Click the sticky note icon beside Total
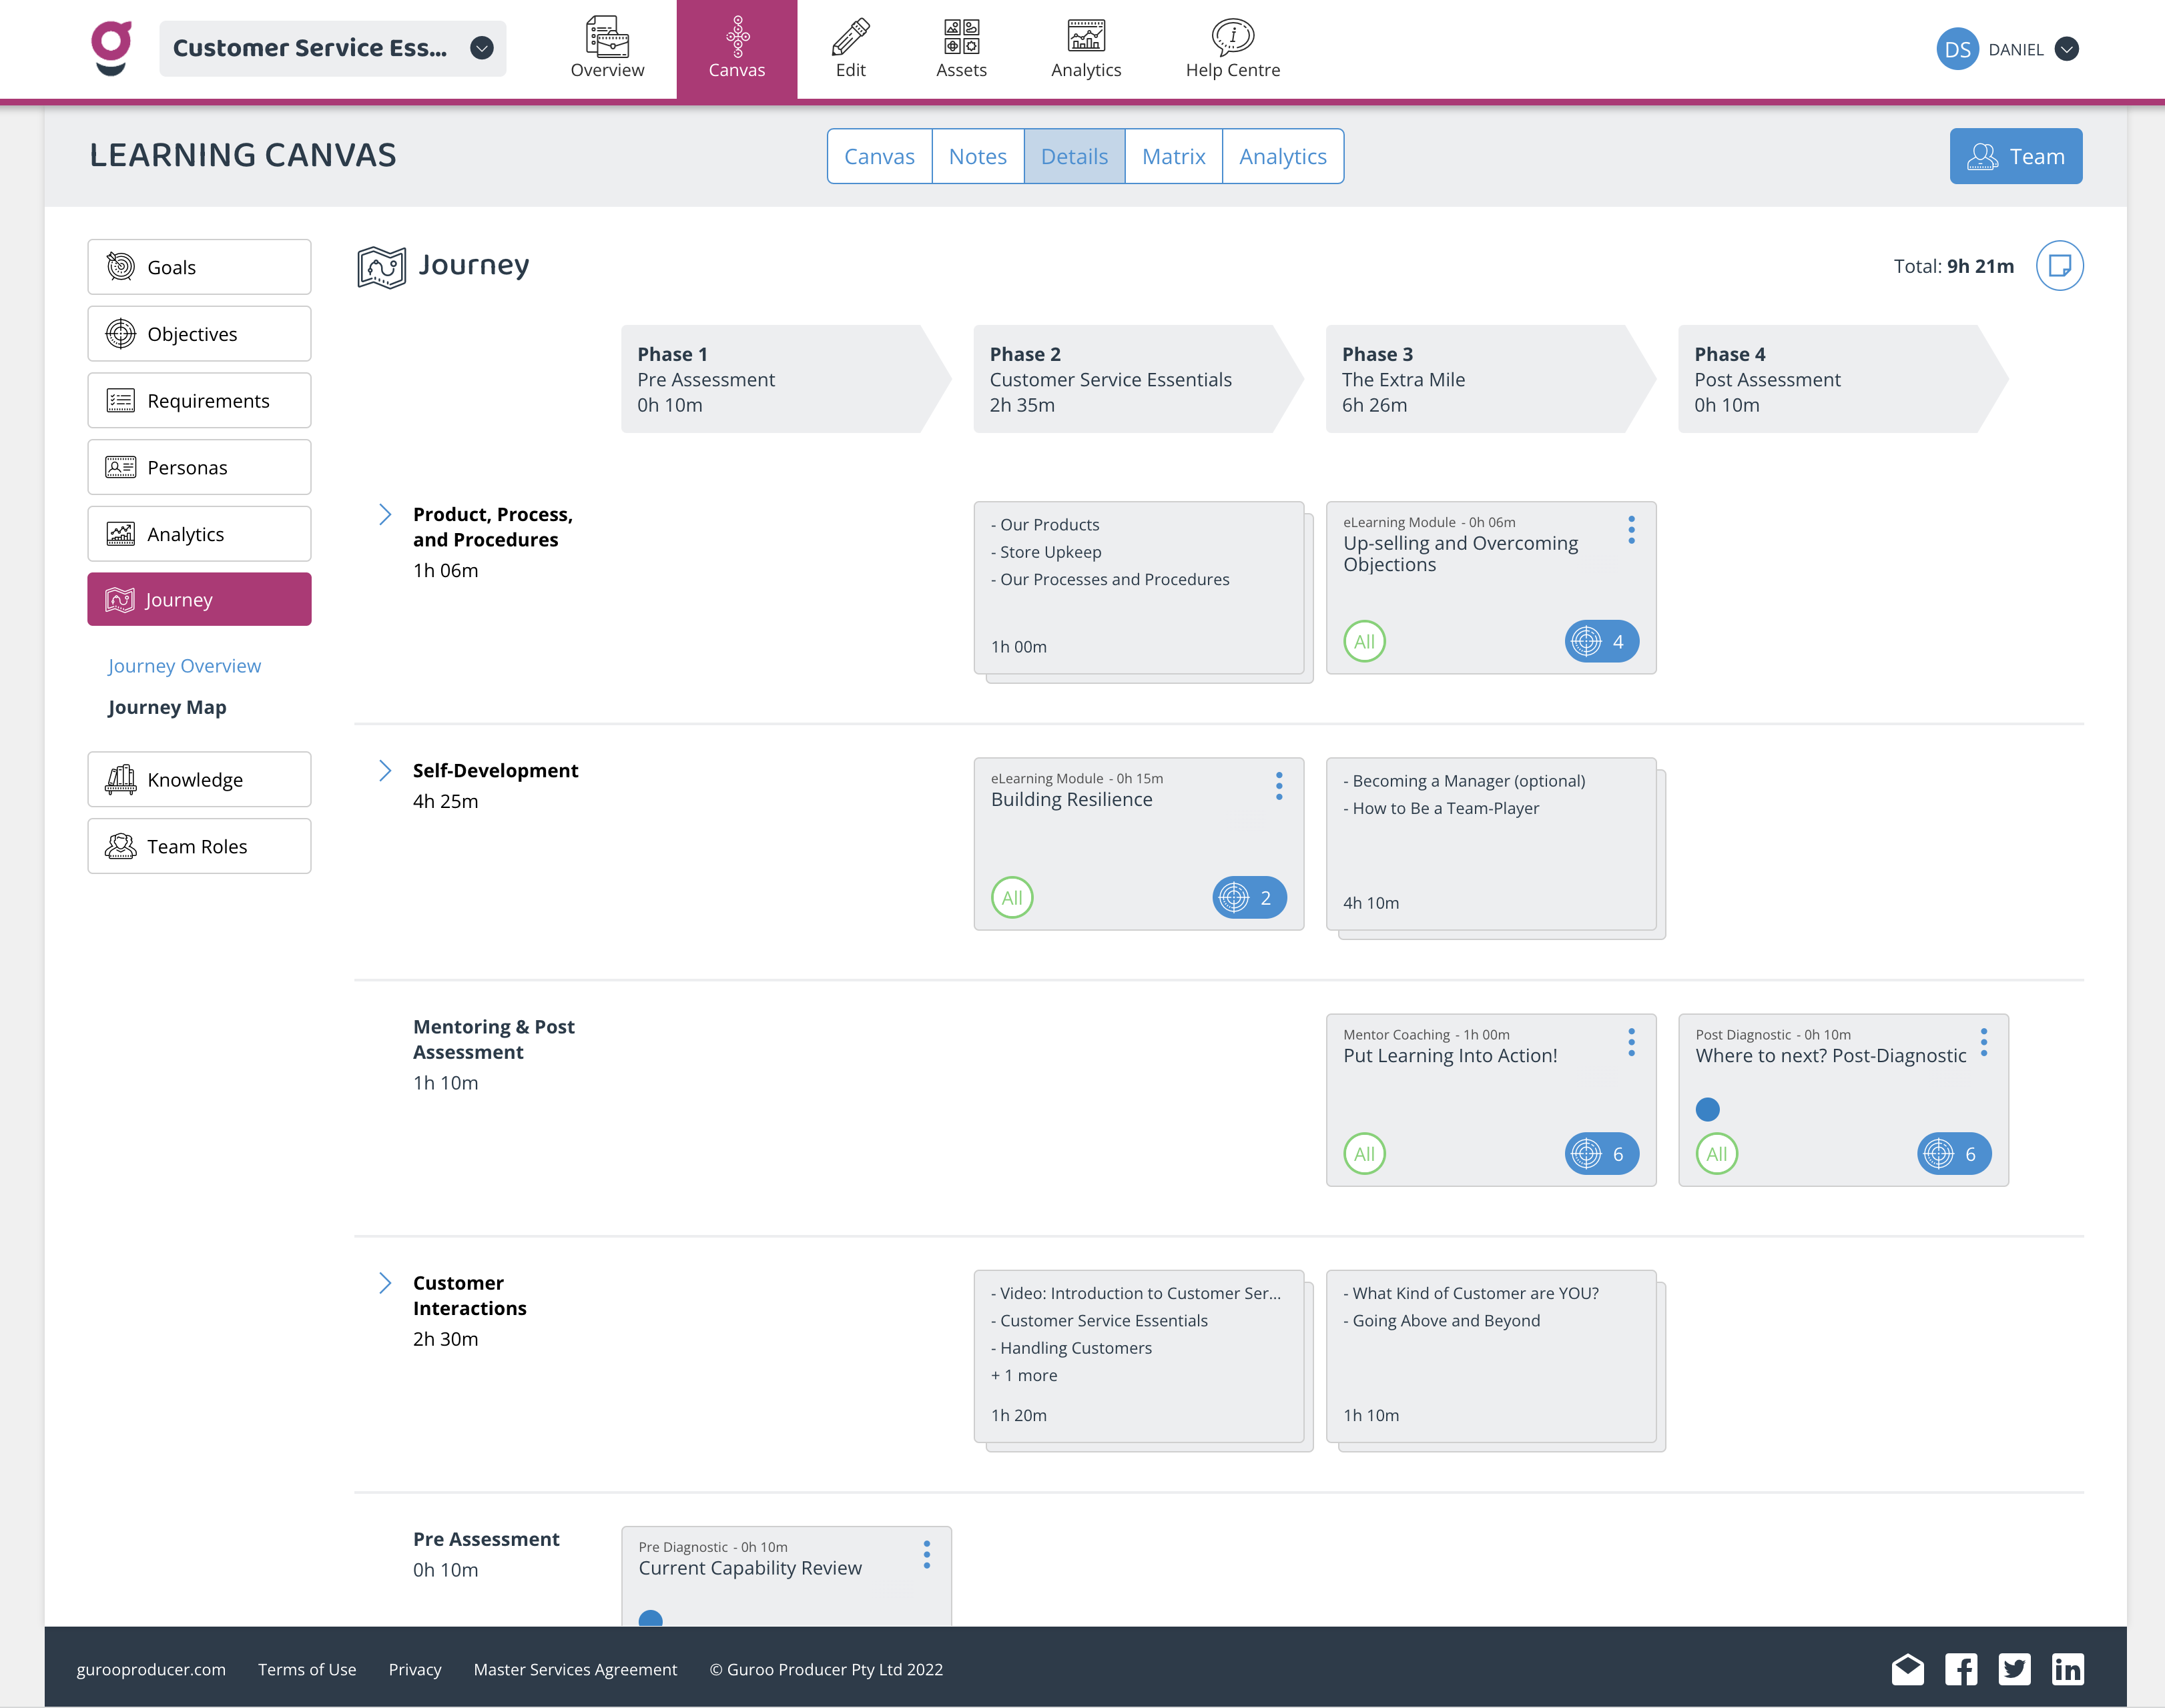This screenshot has width=2165, height=1708. pos(2059,266)
